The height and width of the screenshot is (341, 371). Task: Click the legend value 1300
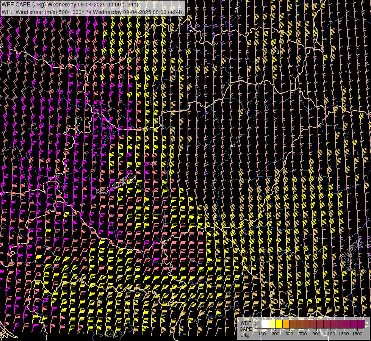click(344, 334)
